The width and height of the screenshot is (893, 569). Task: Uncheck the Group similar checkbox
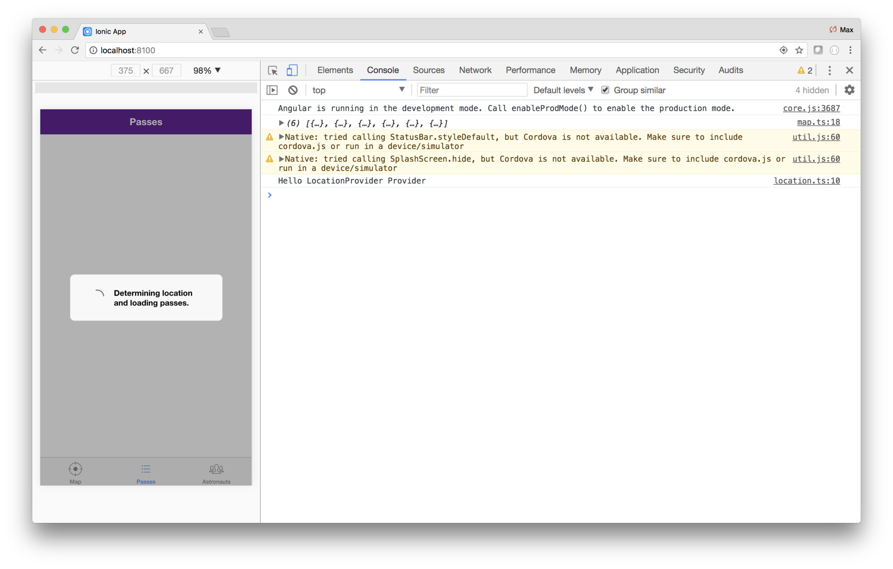605,90
